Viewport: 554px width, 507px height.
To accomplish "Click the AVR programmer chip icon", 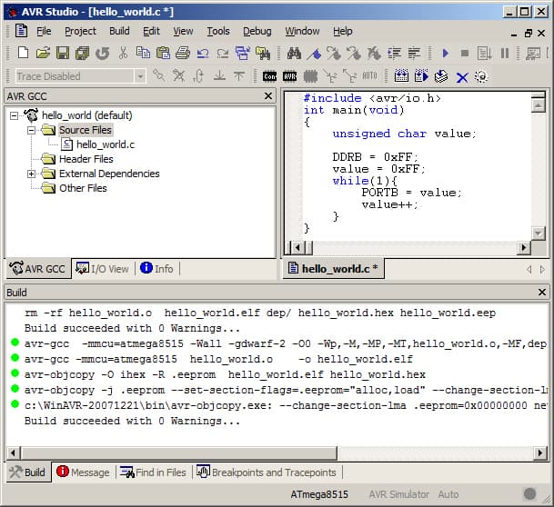I will [289, 76].
